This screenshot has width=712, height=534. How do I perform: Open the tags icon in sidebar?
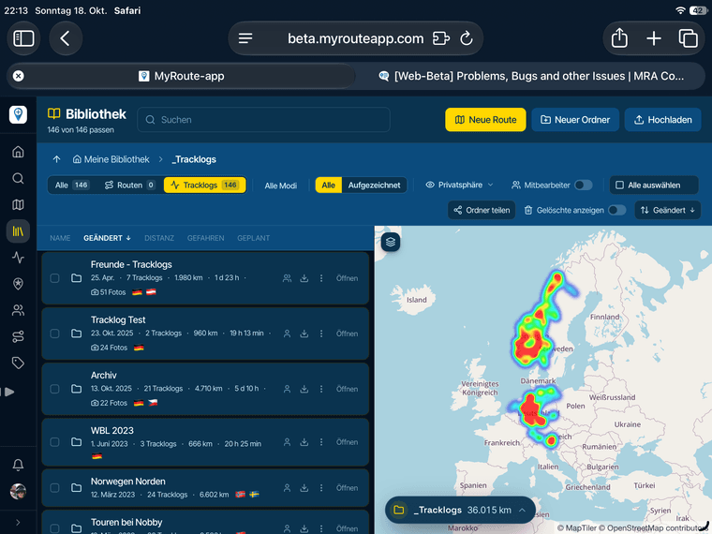click(x=18, y=363)
